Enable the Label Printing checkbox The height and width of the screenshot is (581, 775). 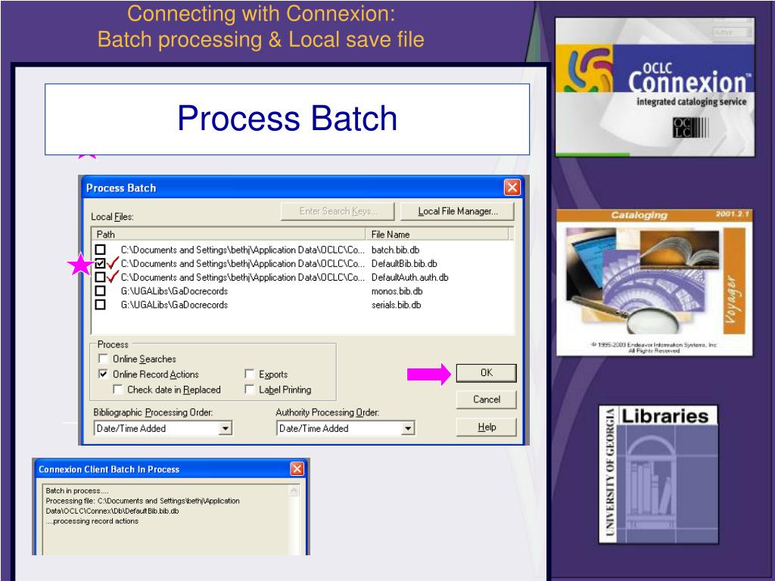point(250,390)
